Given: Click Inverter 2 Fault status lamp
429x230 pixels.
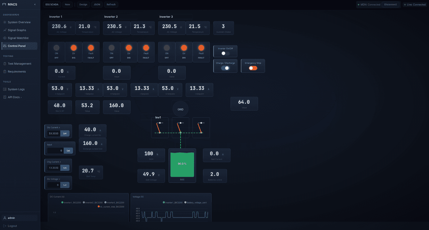Looking at the screenshot, I should pos(146,47).
